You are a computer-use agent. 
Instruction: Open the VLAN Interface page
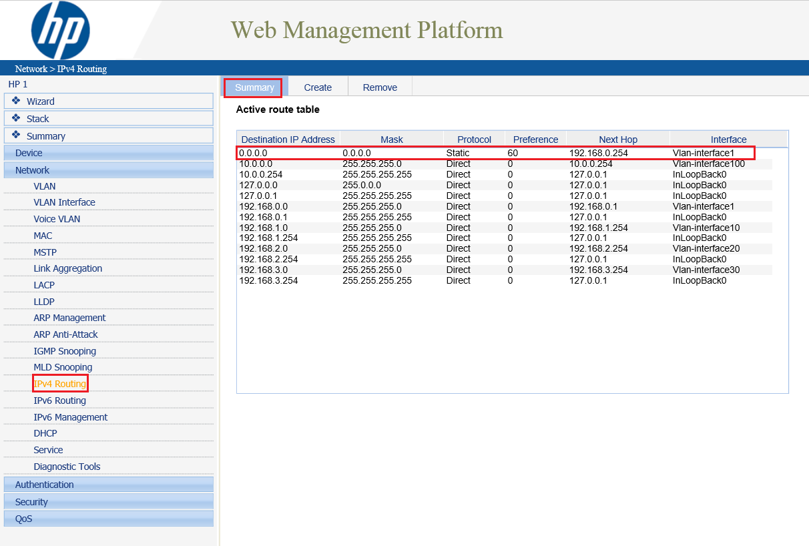tap(65, 202)
